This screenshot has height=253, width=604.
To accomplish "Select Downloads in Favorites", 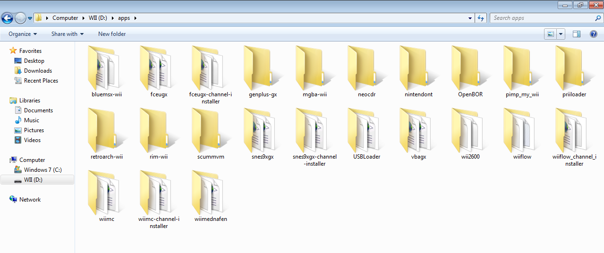I will [x=38, y=71].
